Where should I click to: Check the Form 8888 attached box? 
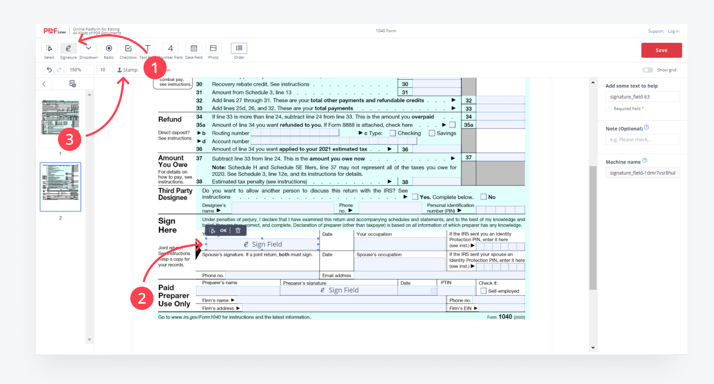452,125
